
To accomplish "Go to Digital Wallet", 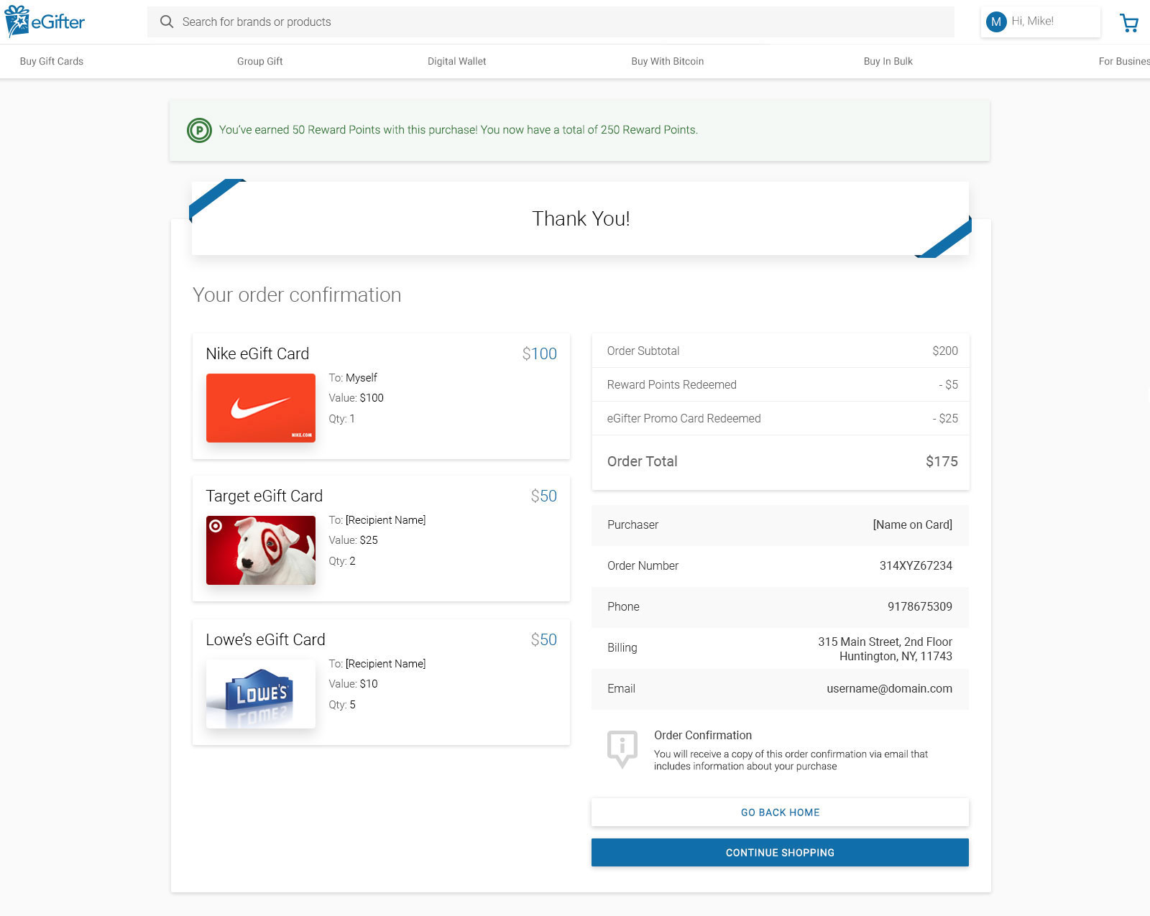I will click(x=457, y=61).
